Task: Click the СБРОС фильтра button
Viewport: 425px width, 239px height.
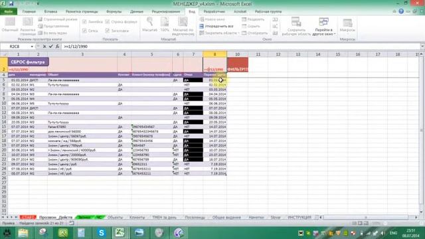Action: click(28, 62)
